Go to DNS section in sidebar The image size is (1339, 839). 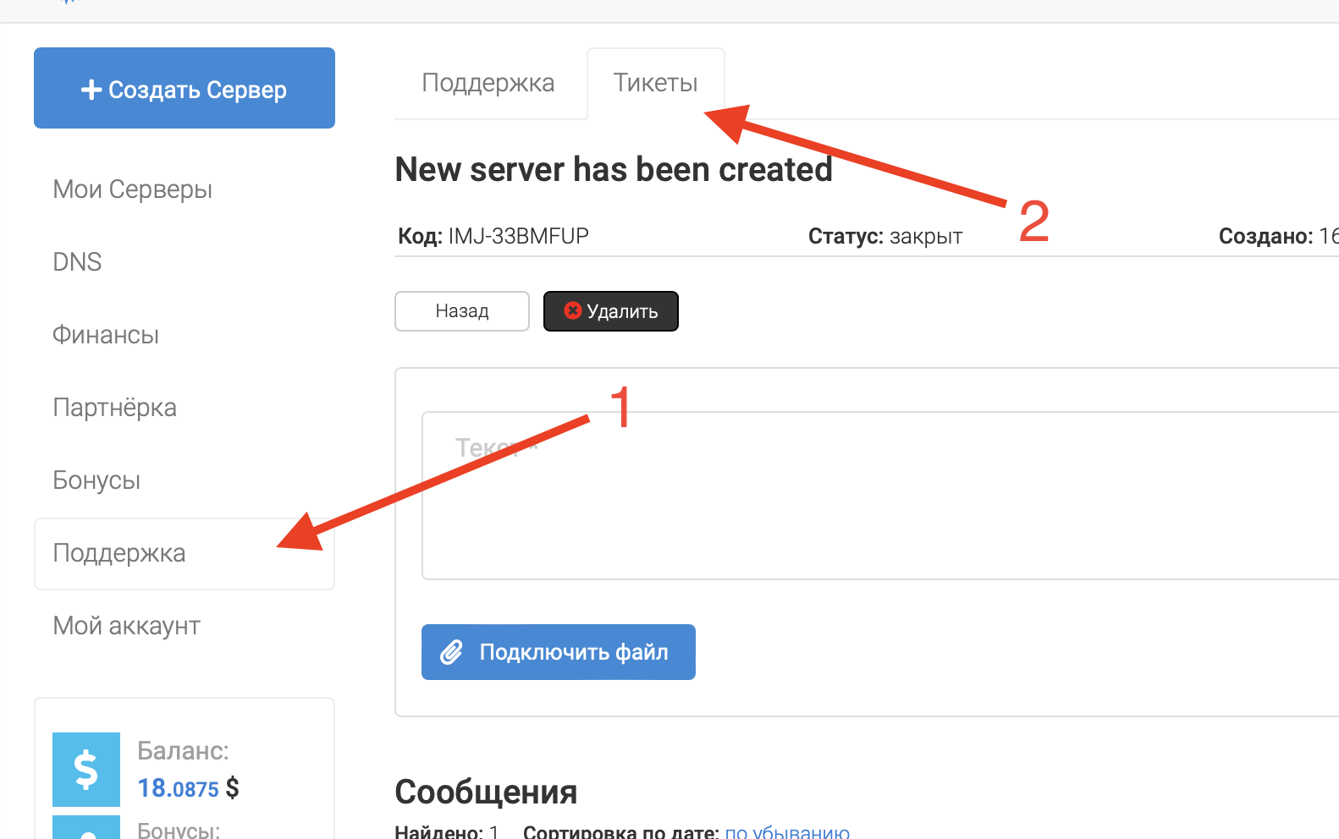(77, 262)
